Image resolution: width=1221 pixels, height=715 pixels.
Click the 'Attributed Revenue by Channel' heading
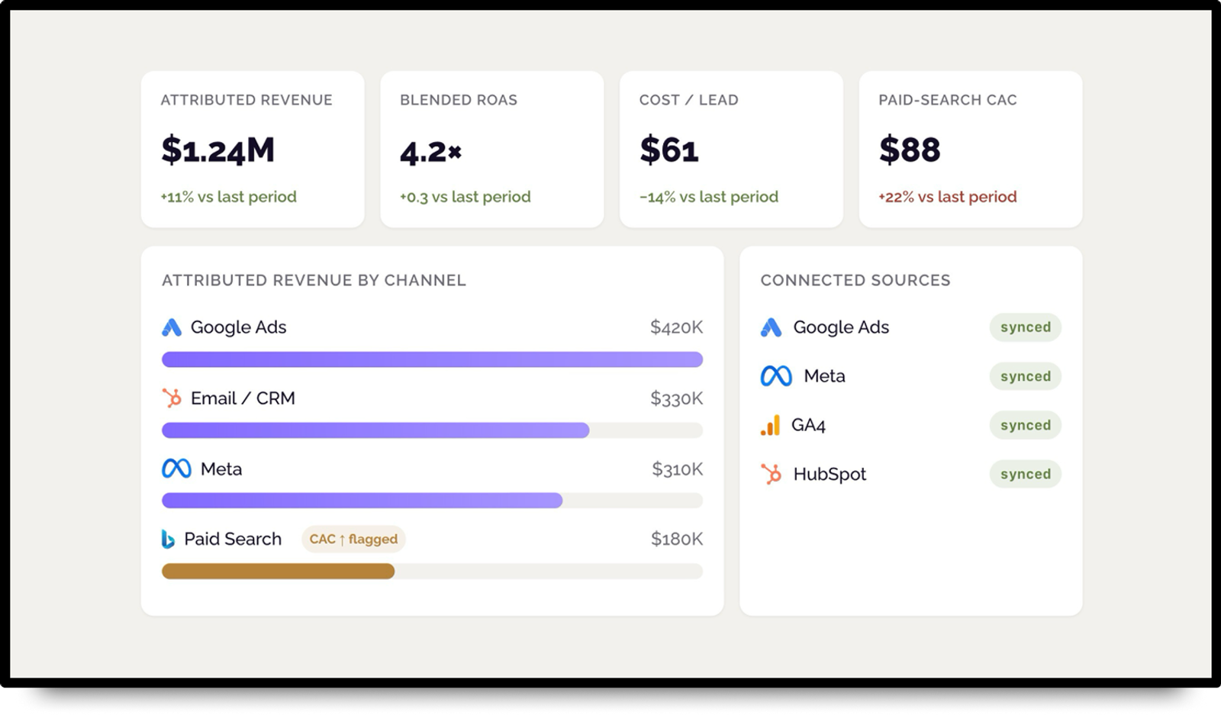pyautogui.click(x=314, y=280)
